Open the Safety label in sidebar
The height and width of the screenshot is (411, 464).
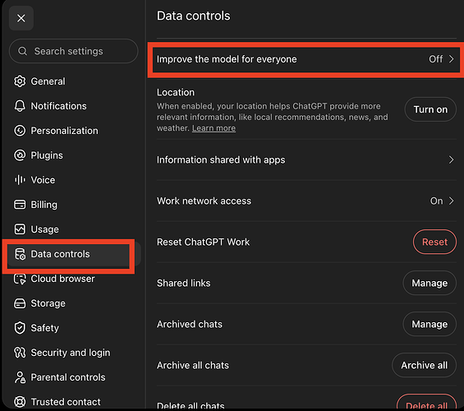[x=44, y=328]
